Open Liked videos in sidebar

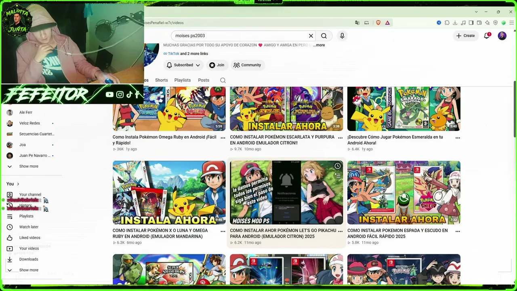pos(30,238)
